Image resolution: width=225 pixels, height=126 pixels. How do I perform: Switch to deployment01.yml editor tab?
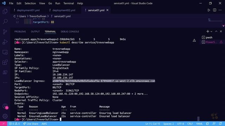coord(28,10)
